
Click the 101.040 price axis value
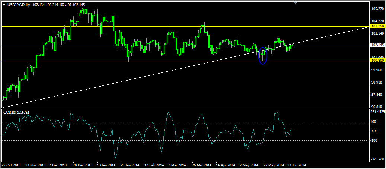[377, 58]
